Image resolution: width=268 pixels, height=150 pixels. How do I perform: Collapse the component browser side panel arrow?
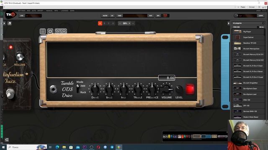click(x=229, y=23)
